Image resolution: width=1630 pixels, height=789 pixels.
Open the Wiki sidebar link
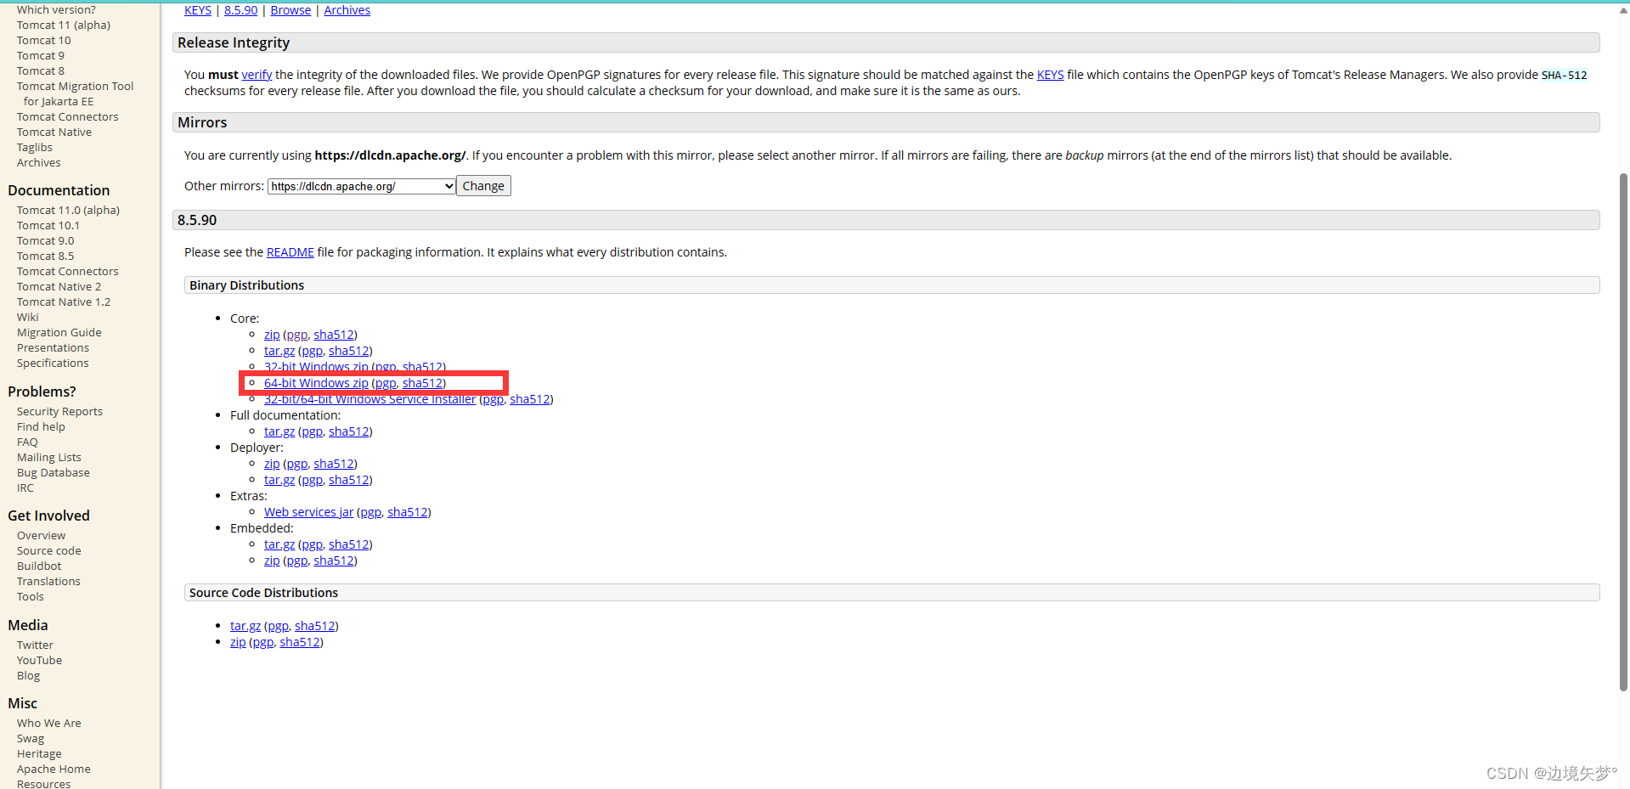(28, 318)
